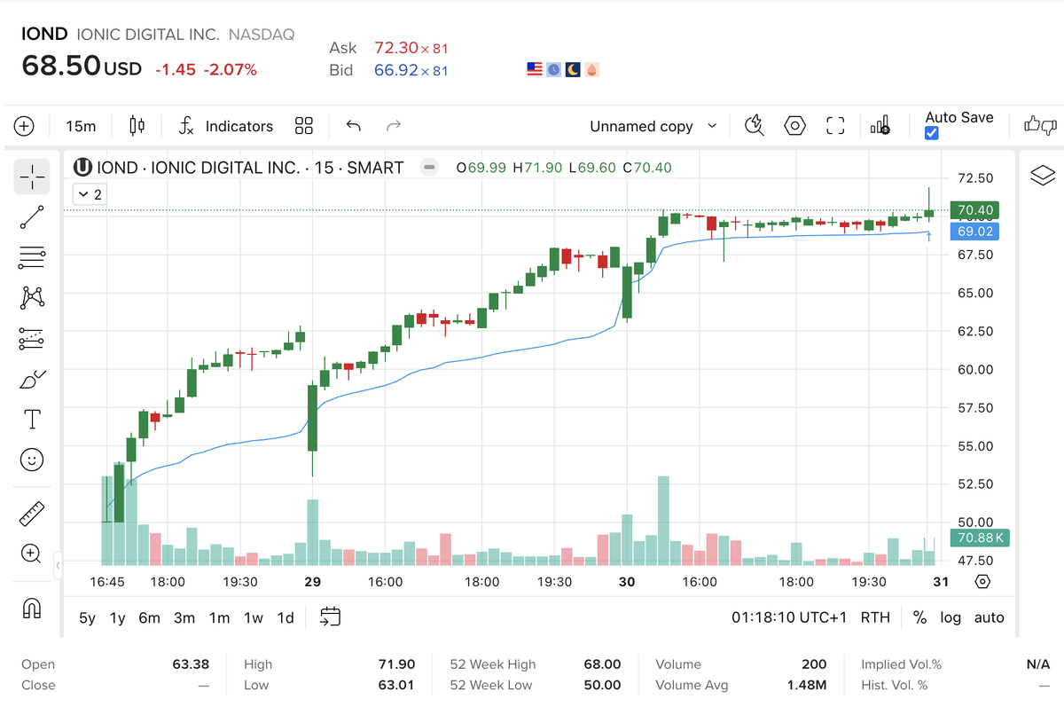Toggle the Auto Save checkbox
1064x715 pixels.
point(932,133)
